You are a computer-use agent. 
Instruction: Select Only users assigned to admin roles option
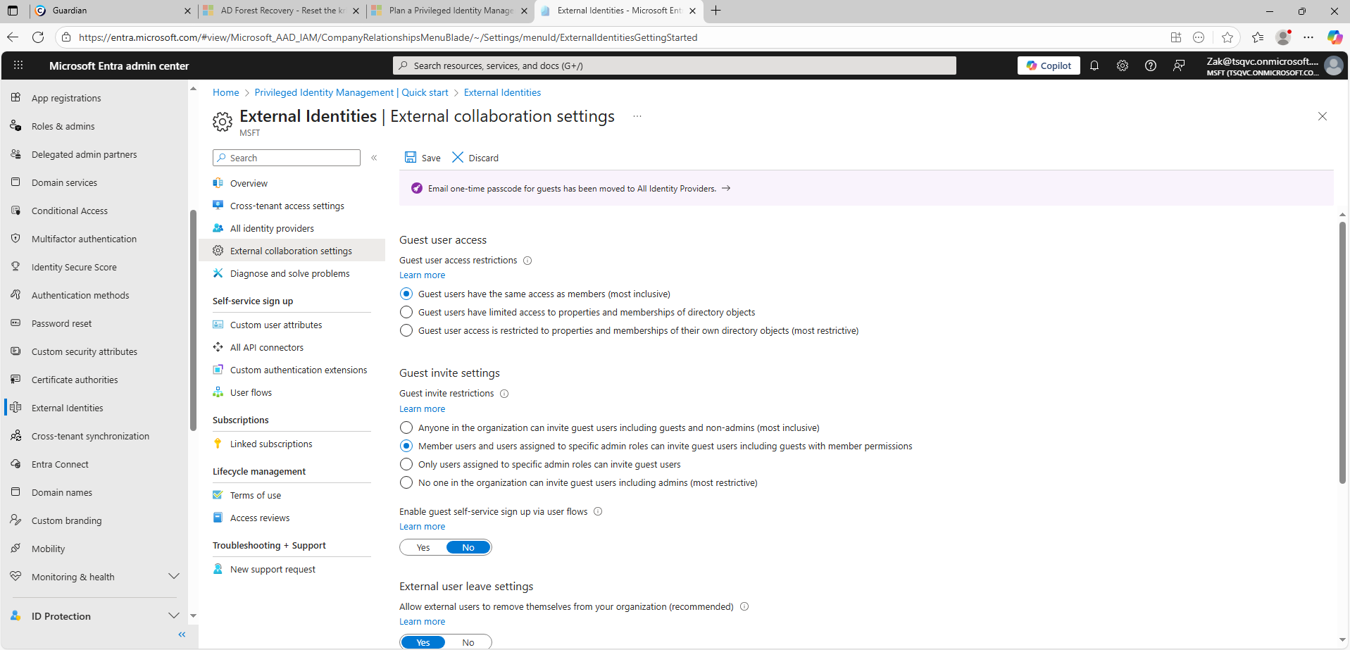pos(406,464)
